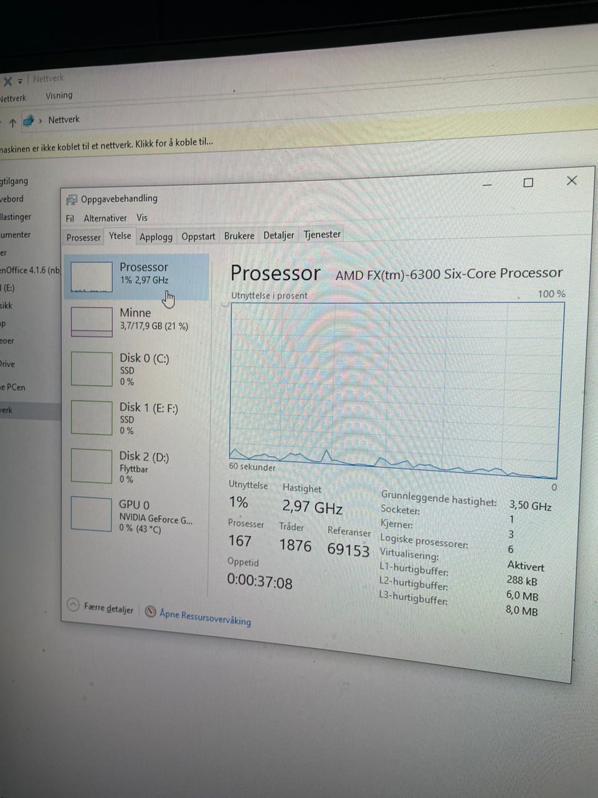Select the Prosessor performance item
The image size is (598, 798).
(137, 276)
